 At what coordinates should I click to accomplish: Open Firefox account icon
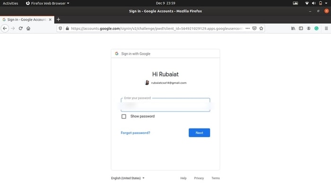pos(309,28)
